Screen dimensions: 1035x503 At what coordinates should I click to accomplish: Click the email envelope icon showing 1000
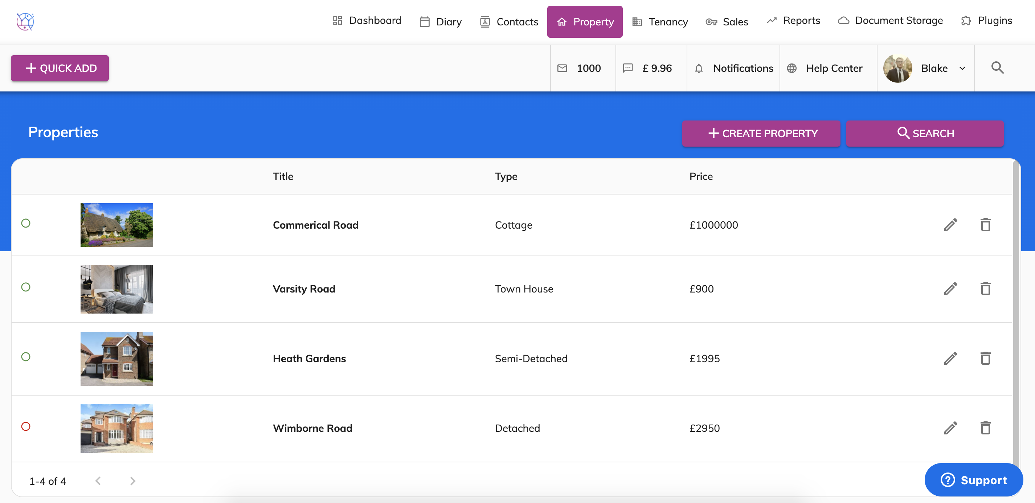tap(562, 68)
